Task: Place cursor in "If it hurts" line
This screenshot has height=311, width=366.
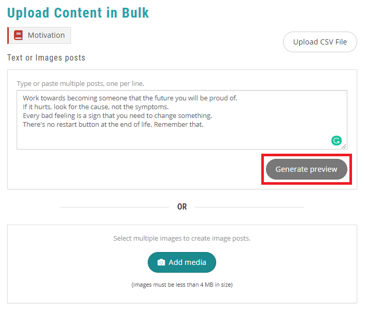Action: click(x=95, y=107)
